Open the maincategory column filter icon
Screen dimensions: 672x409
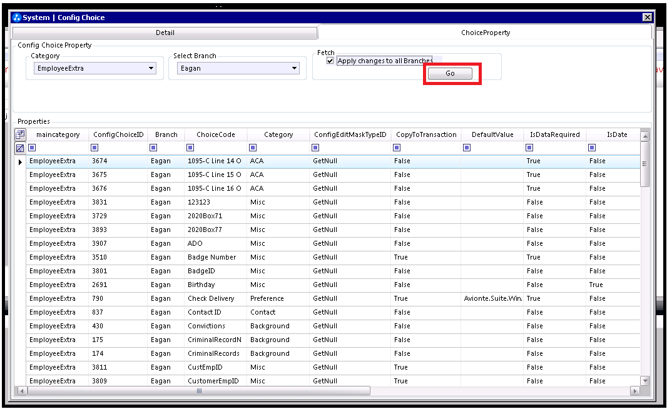(32, 148)
